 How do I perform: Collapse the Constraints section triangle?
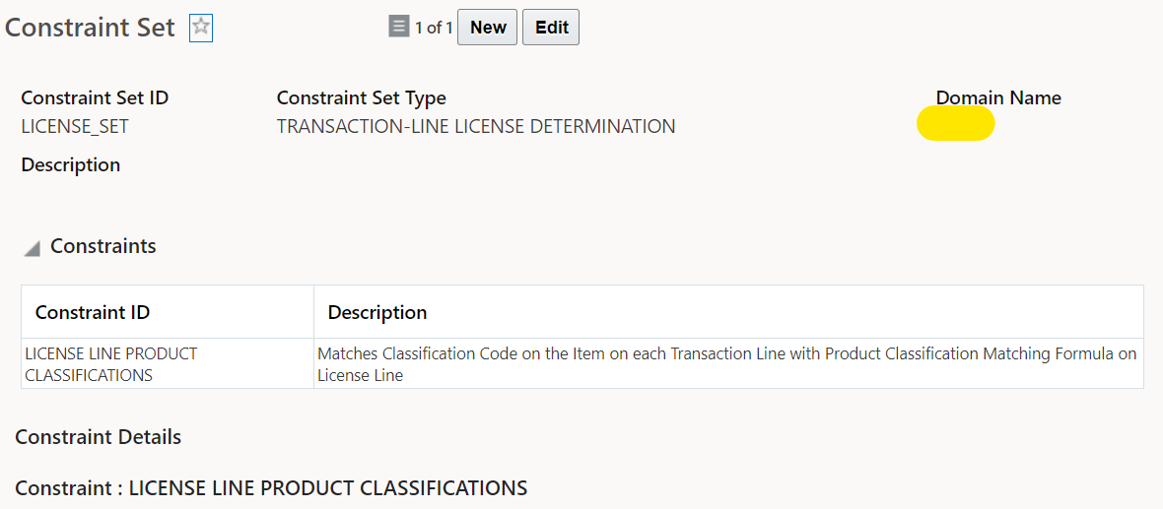[32, 249]
